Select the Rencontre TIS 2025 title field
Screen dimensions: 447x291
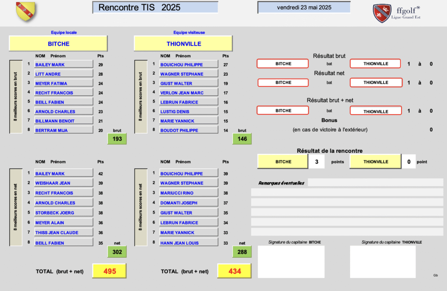(x=155, y=7)
